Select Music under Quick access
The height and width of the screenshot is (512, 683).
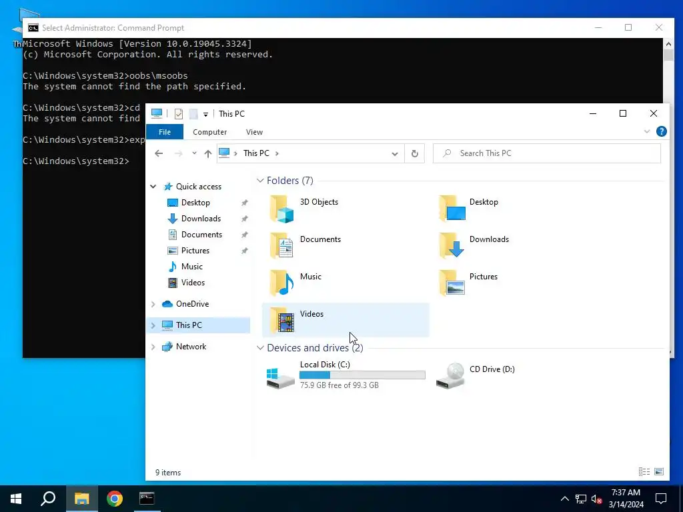click(x=191, y=267)
